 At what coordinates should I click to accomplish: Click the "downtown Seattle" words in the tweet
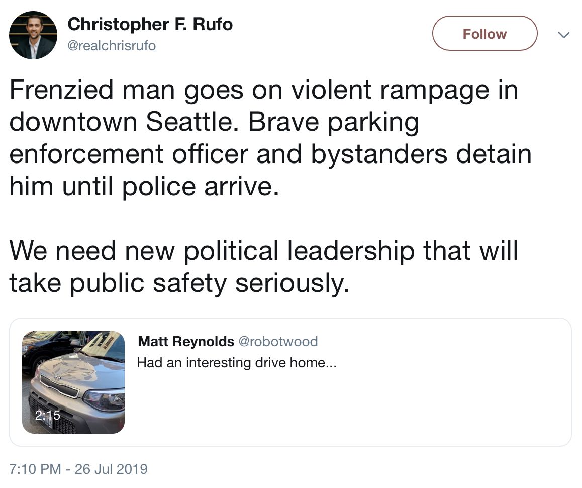(x=124, y=122)
